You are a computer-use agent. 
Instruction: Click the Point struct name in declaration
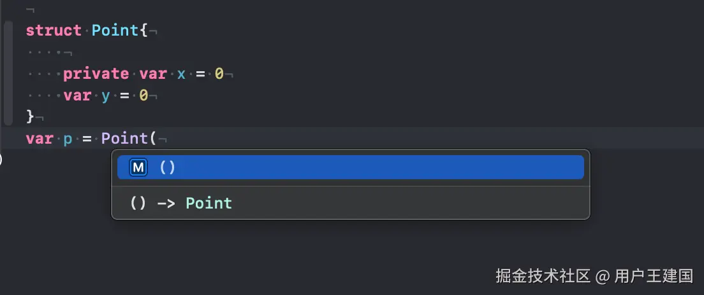coord(115,31)
